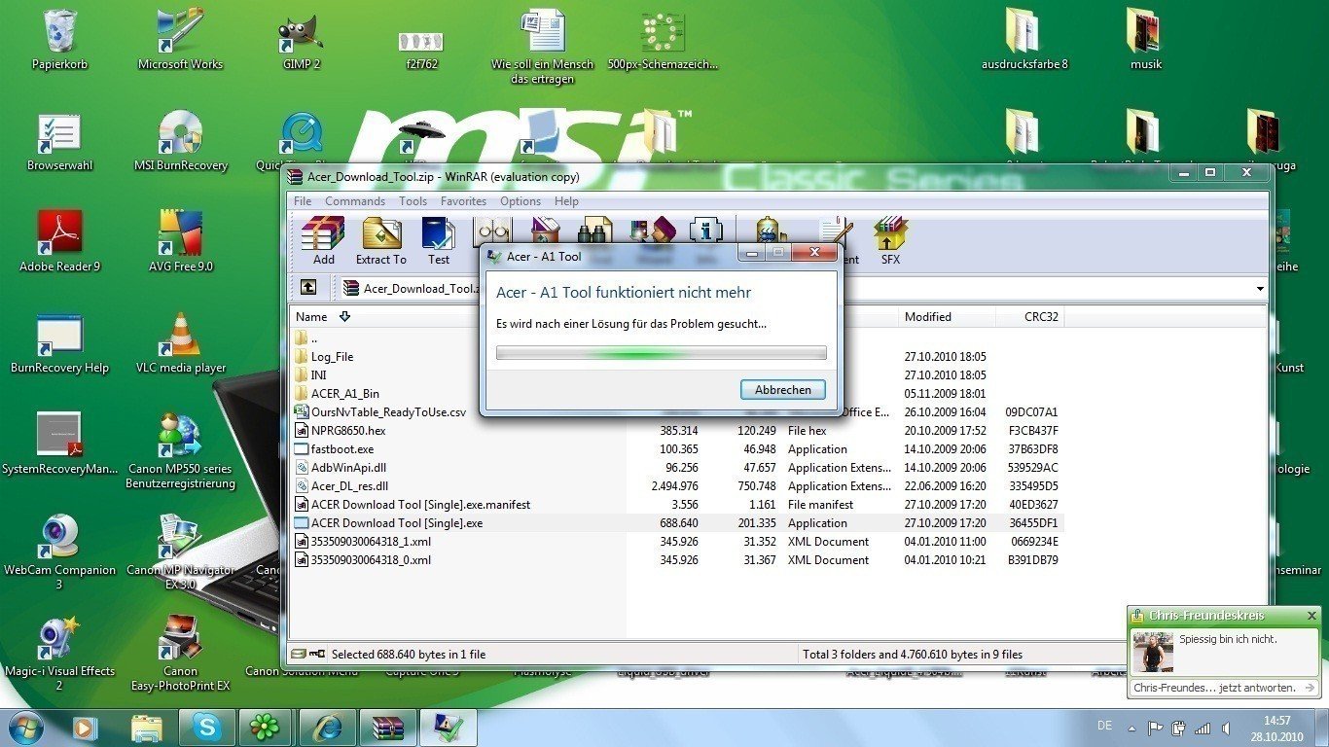Click the View (glasses) toolbar icon
1329x747 pixels.
tap(492, 231)
